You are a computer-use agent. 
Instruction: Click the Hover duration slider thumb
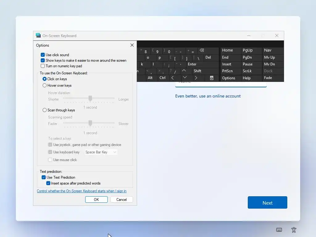coord(90,98)
